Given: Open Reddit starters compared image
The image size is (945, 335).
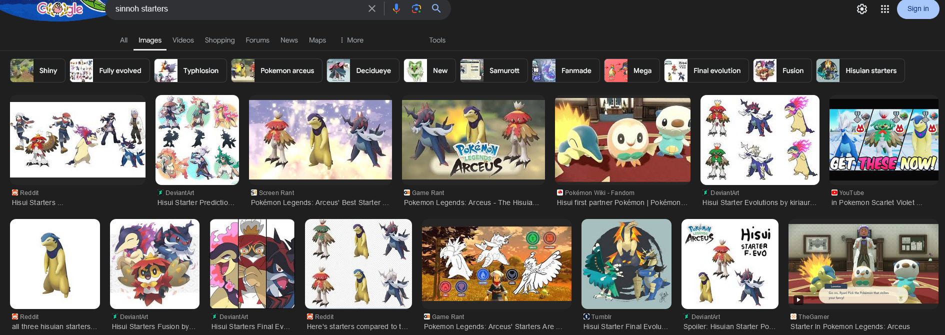Looking at the screenshot, I should click(358, 264).
